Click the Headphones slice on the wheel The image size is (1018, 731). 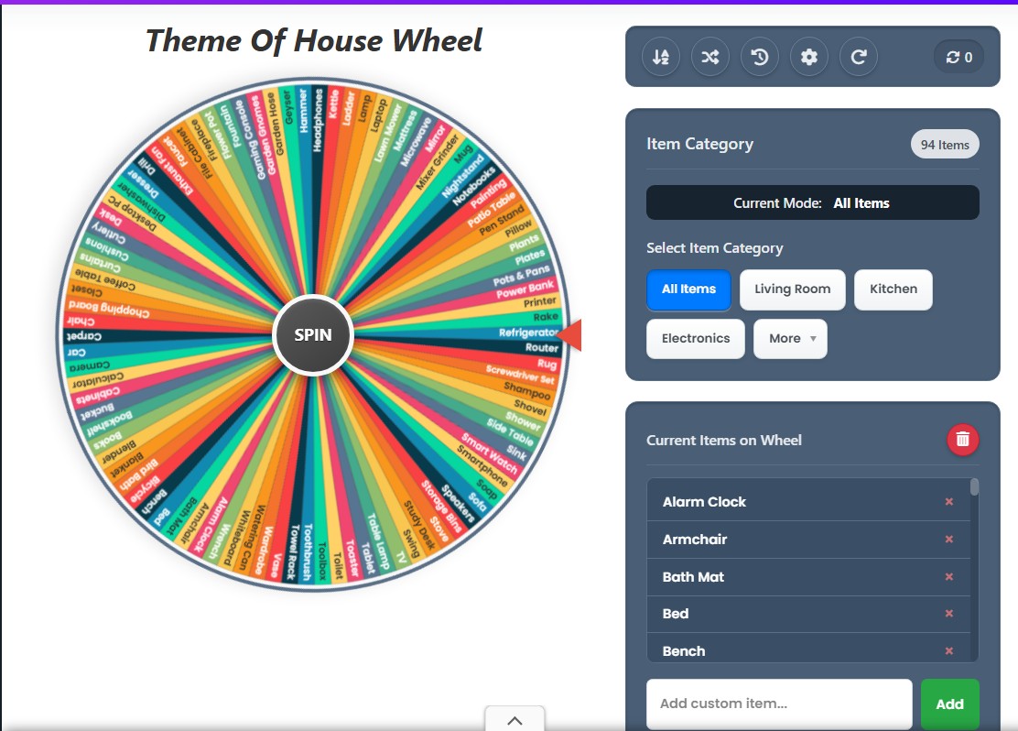pos(319,120)
